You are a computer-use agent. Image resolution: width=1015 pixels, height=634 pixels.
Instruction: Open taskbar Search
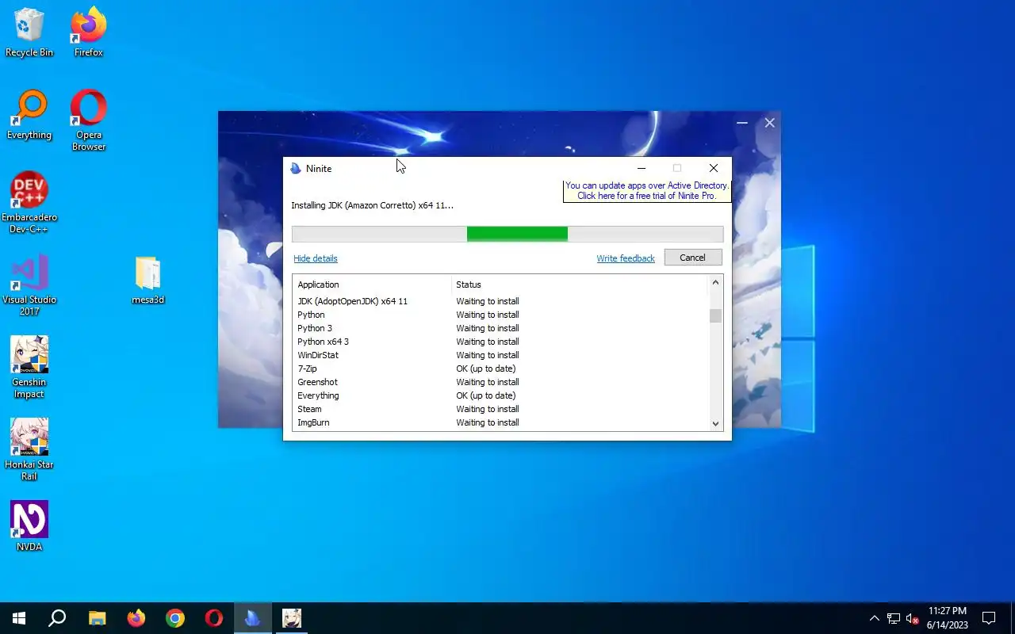57,618
